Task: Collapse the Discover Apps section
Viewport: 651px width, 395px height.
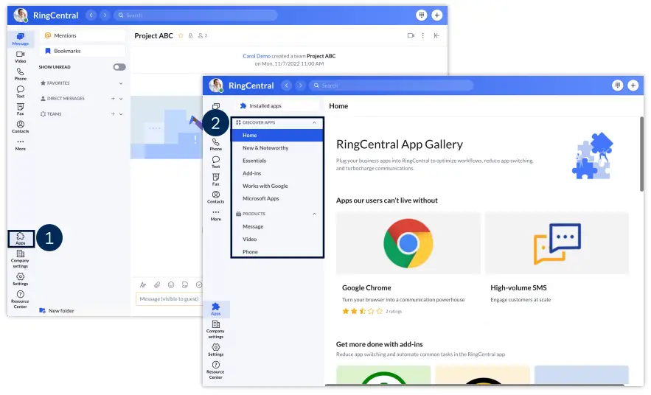Action: point(314,123)
